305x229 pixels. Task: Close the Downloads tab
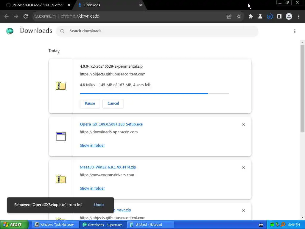point(141,5)
